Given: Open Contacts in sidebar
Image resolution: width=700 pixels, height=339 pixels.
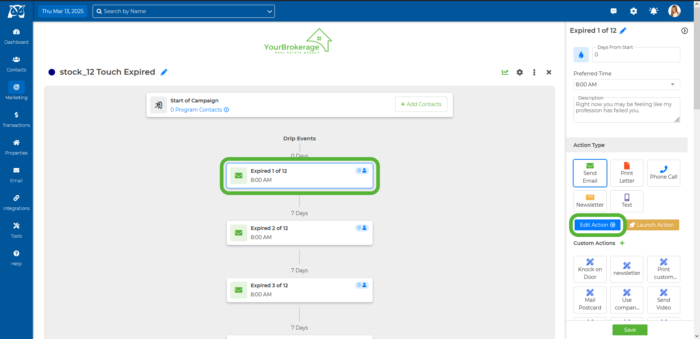Looking at the screenshot, I should click(x=16, y=64).
